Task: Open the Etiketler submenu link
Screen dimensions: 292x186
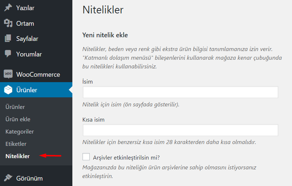Action: [x=16, y=144]
